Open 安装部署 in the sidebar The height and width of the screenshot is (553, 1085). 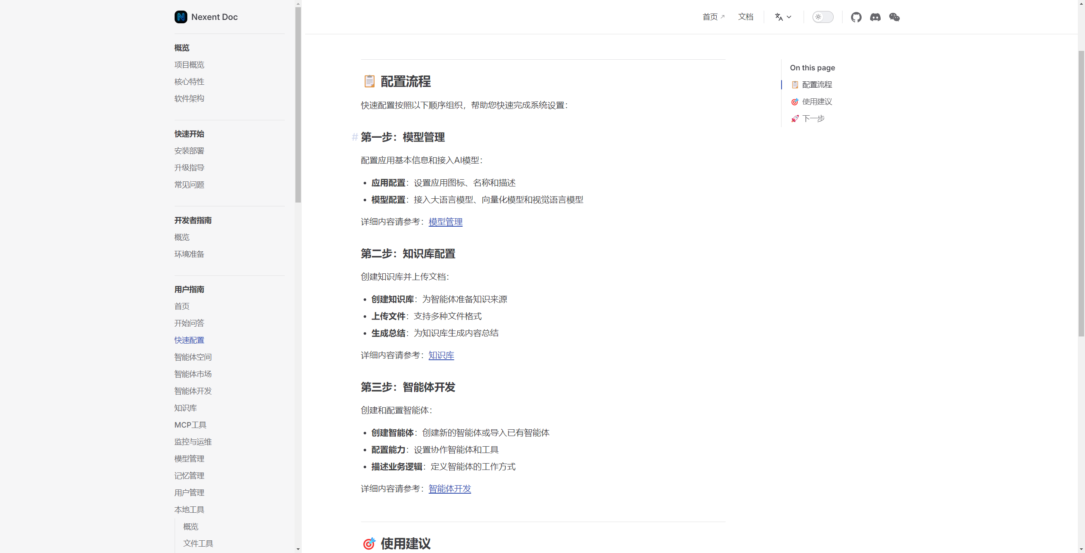tap(189, 151)
